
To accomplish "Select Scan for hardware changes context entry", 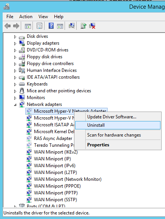I will click(118, 135).
